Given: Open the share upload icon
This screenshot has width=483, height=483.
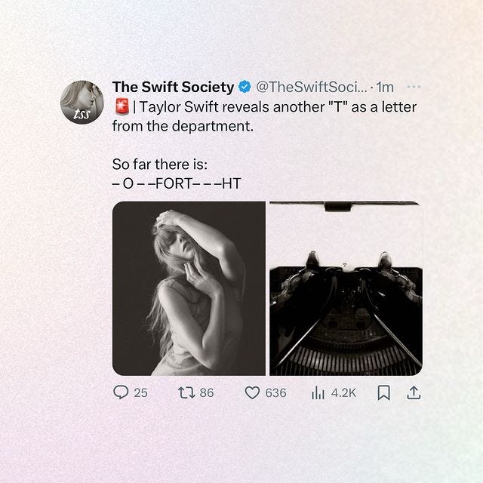Looking at the screenshot, I should click(414, 392).
